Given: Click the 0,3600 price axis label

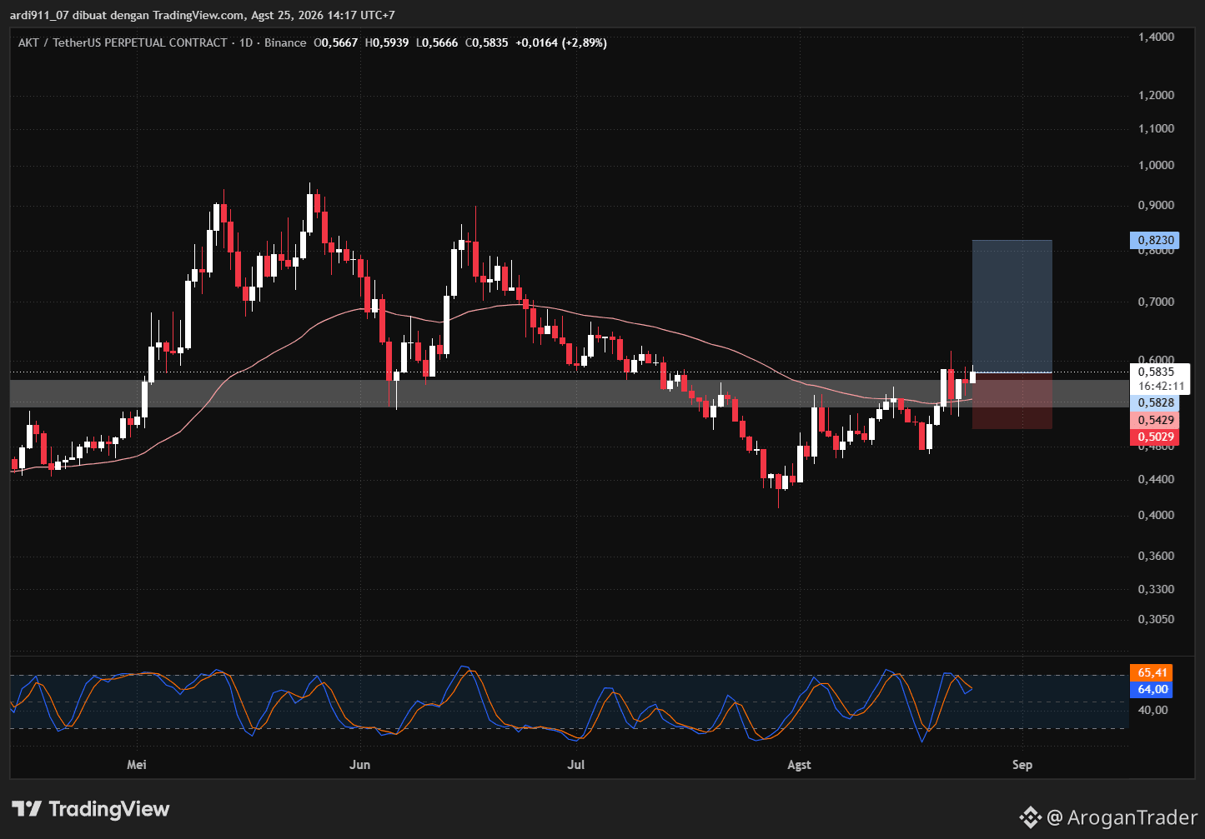Looking at the screenshot, I should pos(1156,556).
